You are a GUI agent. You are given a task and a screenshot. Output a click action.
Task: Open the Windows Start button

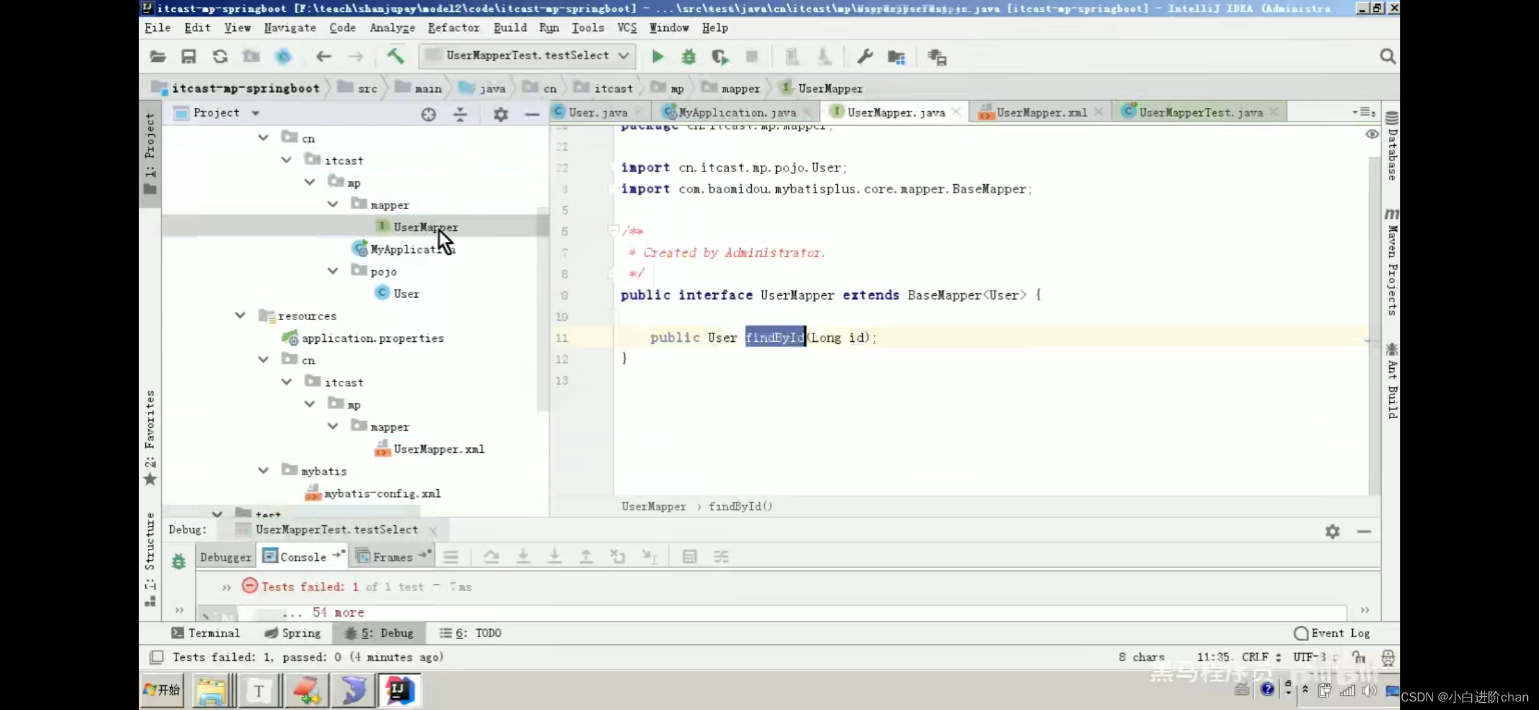coord(162,690)
